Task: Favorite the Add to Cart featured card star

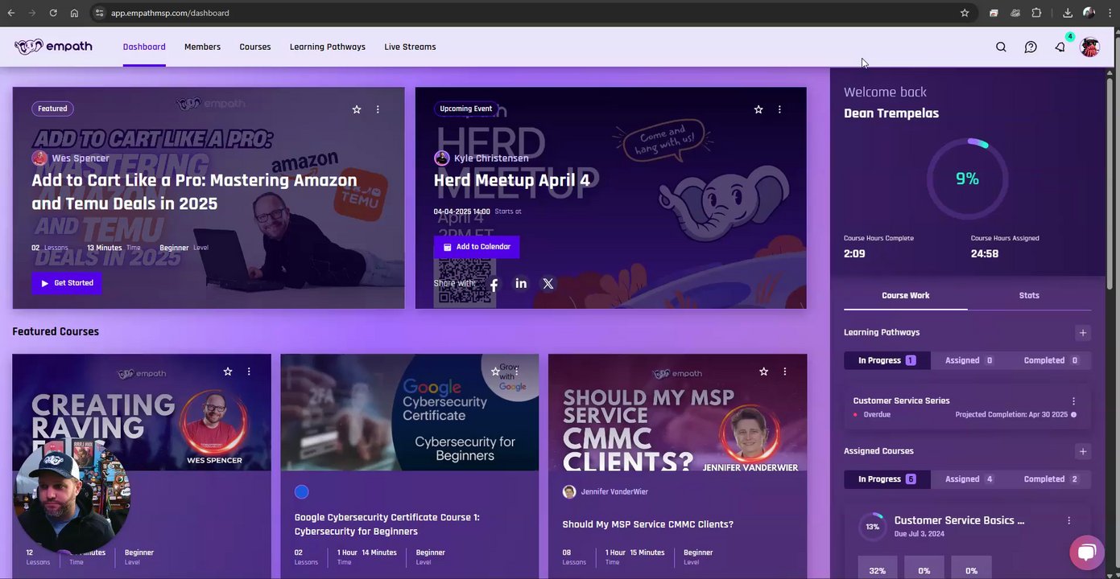Action: (x=357, y=109)
